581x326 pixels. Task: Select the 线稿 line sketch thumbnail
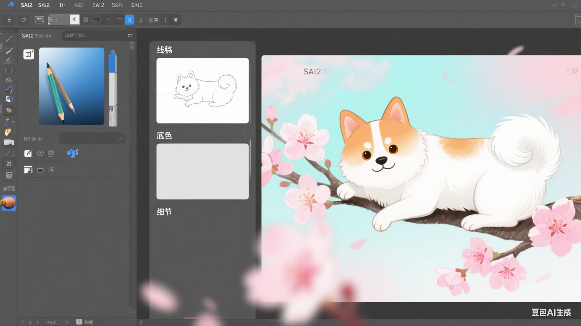[203, 91]
